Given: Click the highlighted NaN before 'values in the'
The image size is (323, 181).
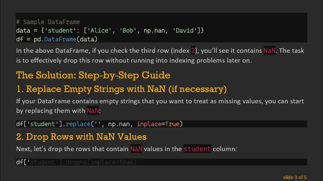Looking at the screenshot, I should pos(136,149).
